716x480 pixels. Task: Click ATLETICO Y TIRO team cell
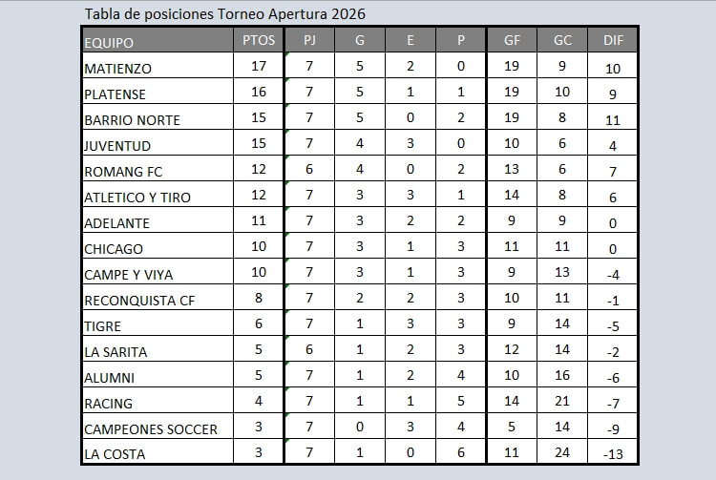pos(137,198)
